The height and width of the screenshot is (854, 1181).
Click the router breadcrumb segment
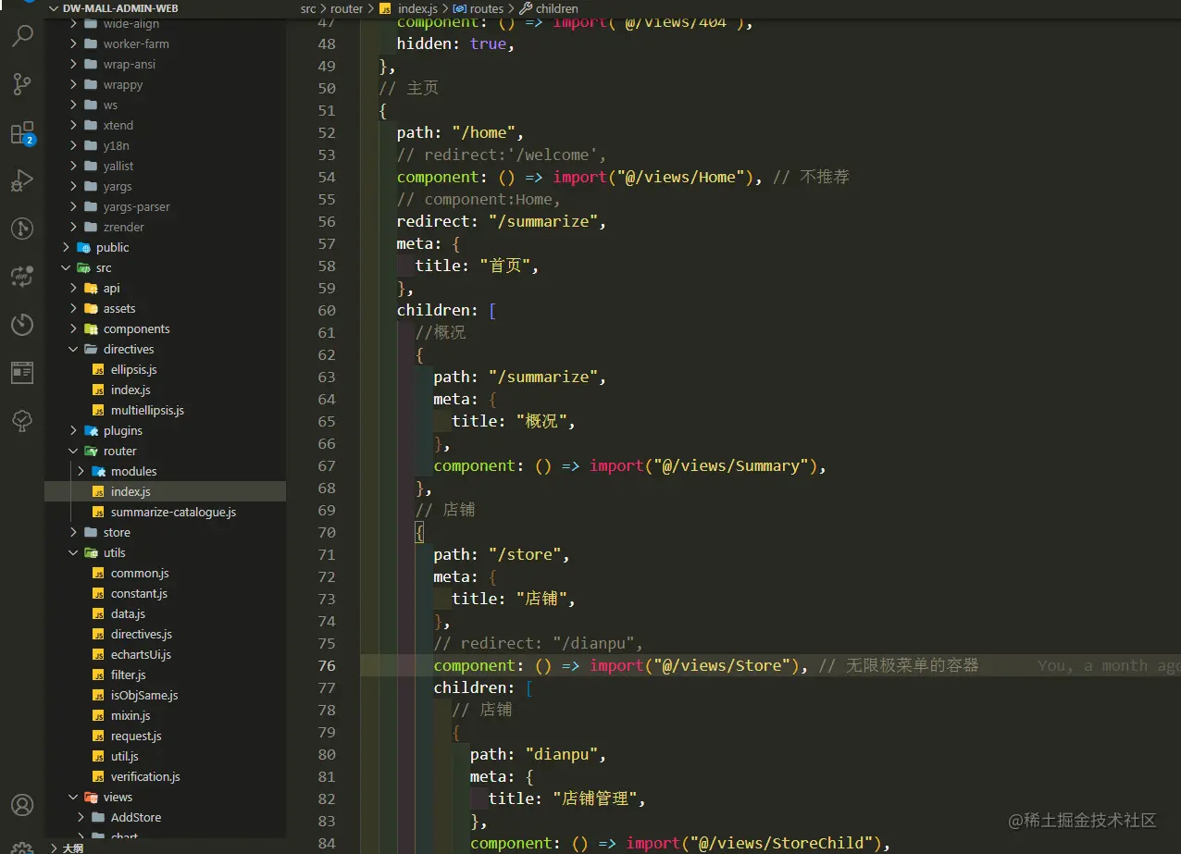point(347,8)
